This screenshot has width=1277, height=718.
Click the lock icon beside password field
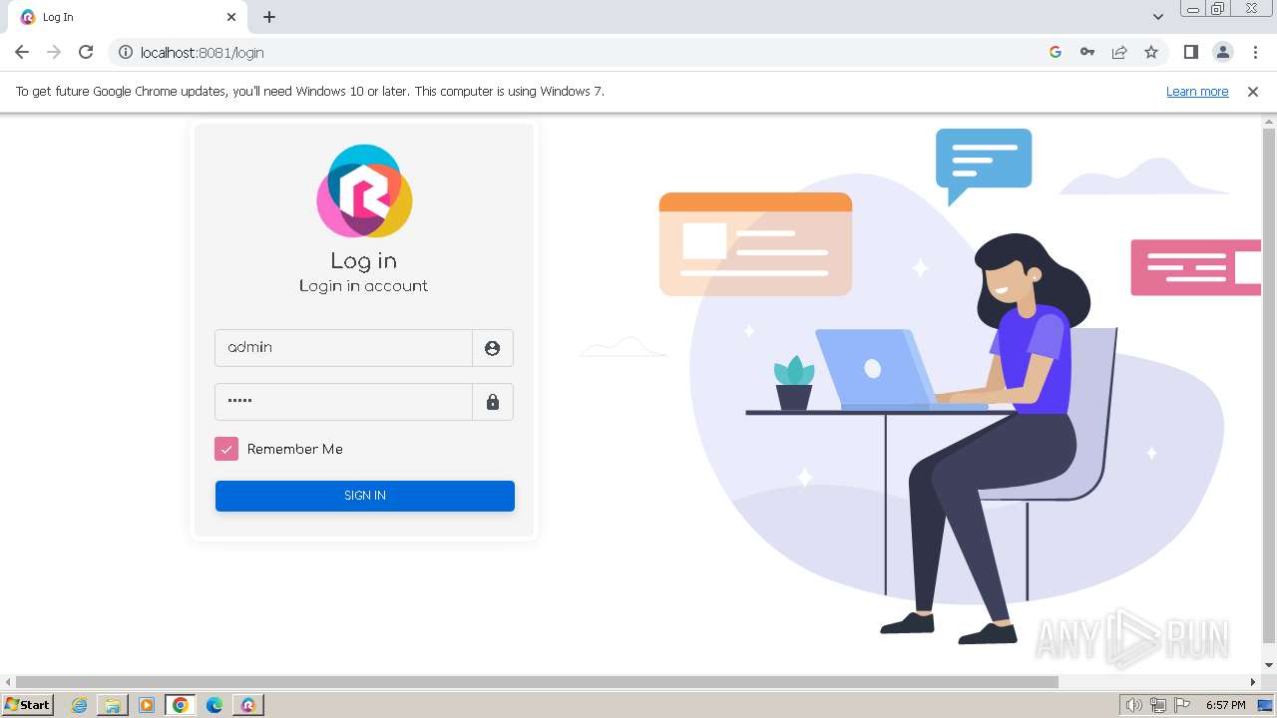(492, 402)
